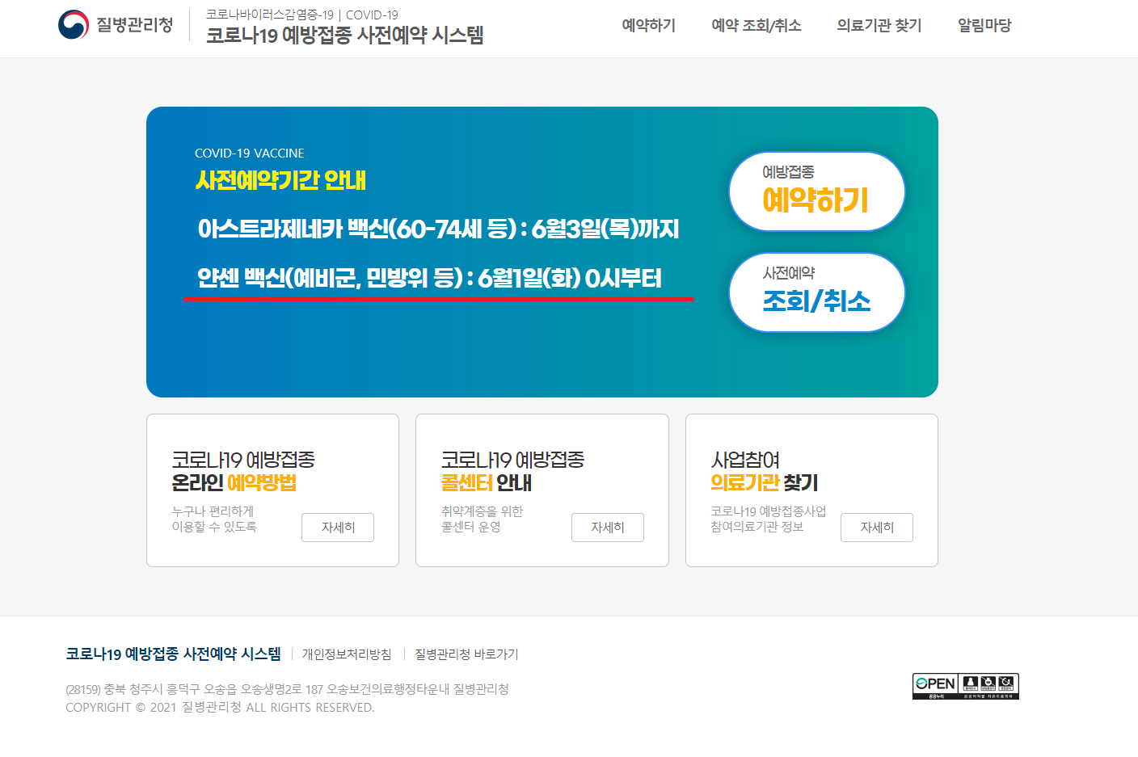This screenshot has height=757, width=1138.
Task: Click the 사전예약기간 안내 yellow banner heading
Action: click(x=280, y=180)
